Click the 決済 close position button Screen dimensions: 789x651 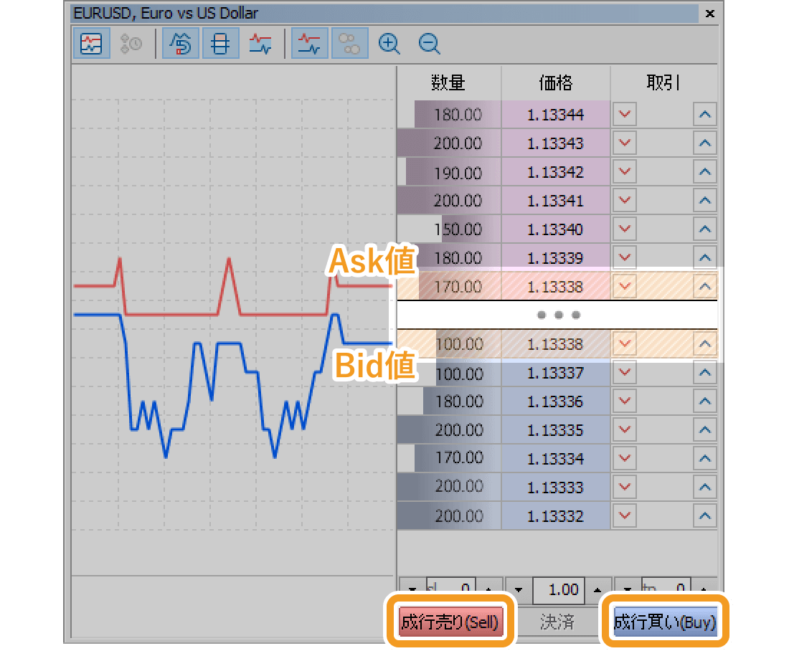pos(557,622)
